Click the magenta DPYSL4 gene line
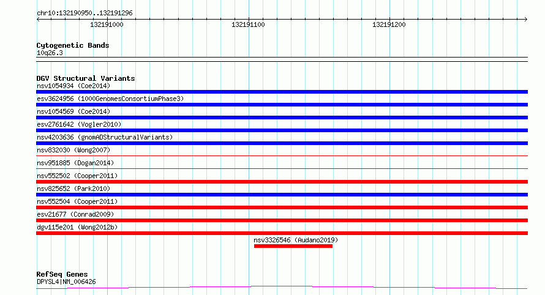This screenshot has height=295, width=545. click(282, 287)
